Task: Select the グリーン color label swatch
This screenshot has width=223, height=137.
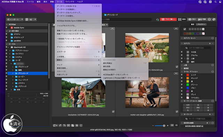Action: [x=188, y=85]
